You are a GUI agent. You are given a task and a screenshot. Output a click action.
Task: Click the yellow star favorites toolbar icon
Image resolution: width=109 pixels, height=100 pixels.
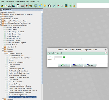45,6
